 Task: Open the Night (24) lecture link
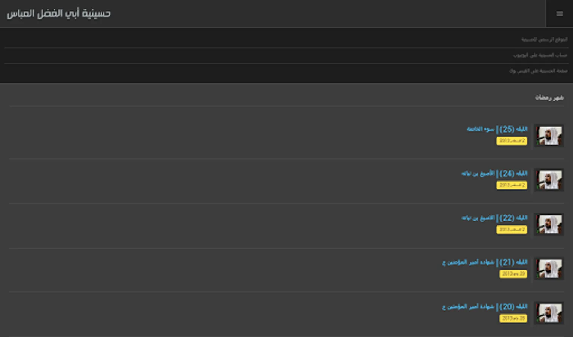494,174
